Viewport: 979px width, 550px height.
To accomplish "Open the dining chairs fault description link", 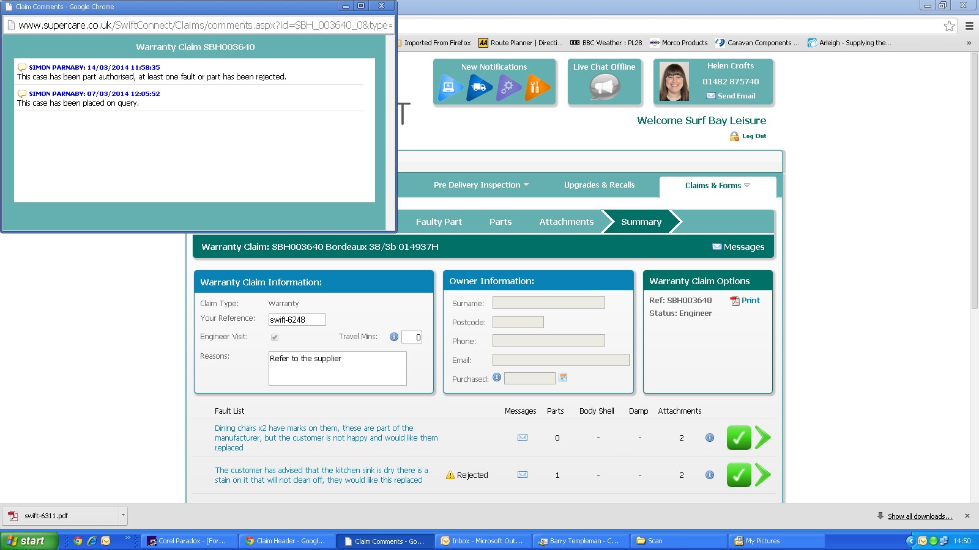I will 326,438.
